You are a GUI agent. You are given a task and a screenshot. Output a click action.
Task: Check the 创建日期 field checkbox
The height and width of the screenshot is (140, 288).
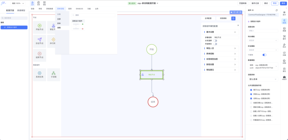coord(251,103)
